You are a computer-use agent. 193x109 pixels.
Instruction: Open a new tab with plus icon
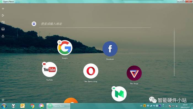3,9
